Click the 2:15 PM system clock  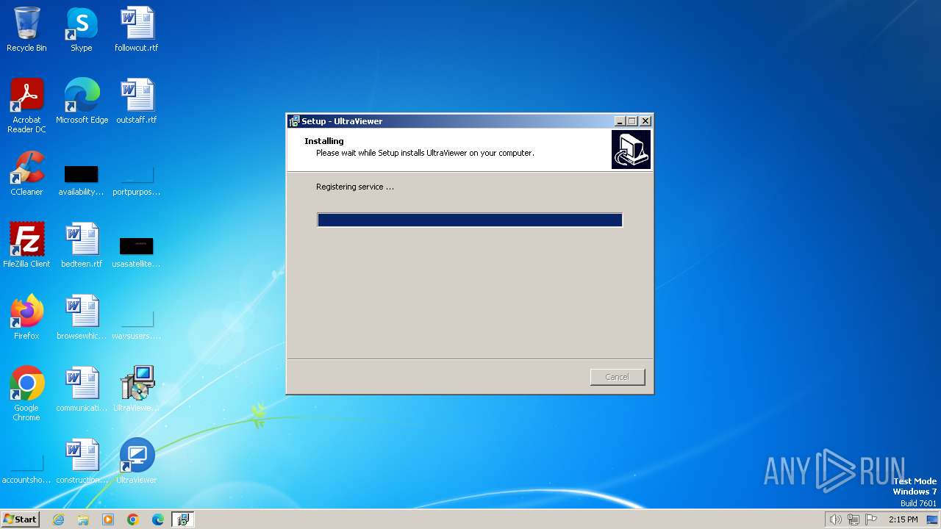coord(903,519)
